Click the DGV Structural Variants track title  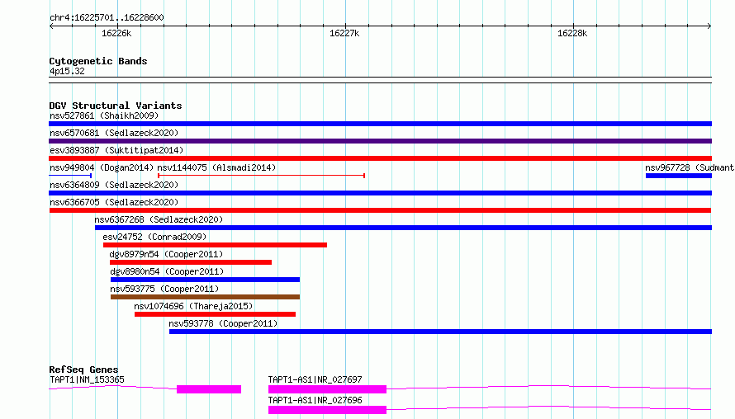click(x=116, y=106)
